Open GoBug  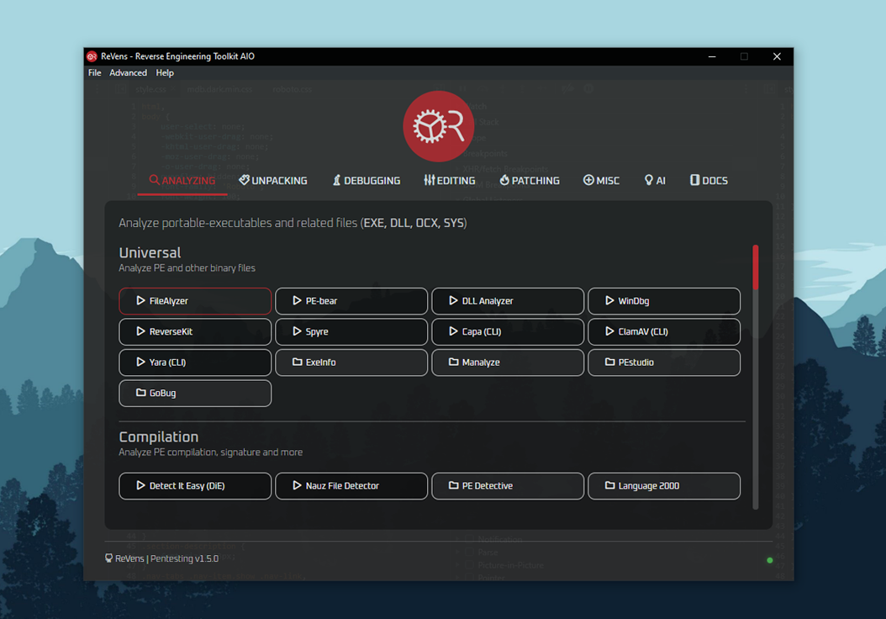(x=195, y=393)
